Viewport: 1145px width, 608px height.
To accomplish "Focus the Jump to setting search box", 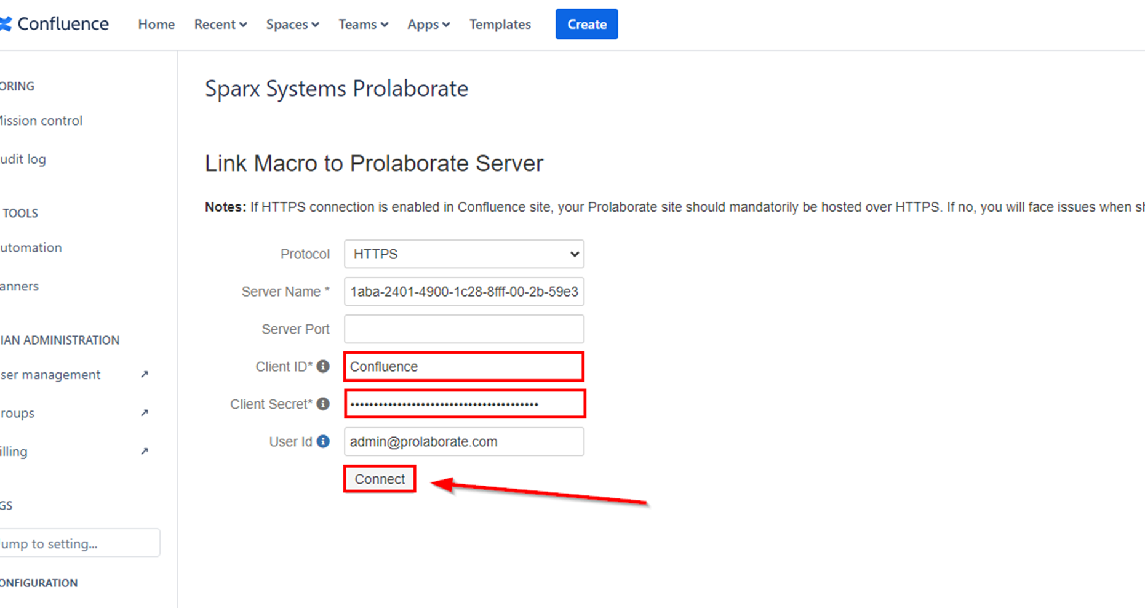I will [79, 543].
